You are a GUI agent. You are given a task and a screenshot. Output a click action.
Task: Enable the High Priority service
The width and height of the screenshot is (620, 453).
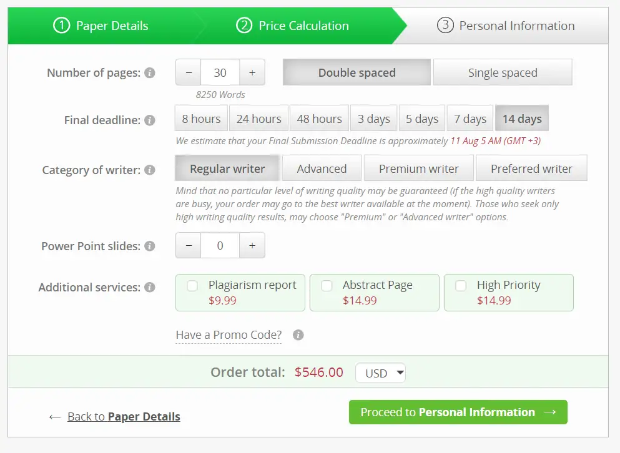click(461, 286)
